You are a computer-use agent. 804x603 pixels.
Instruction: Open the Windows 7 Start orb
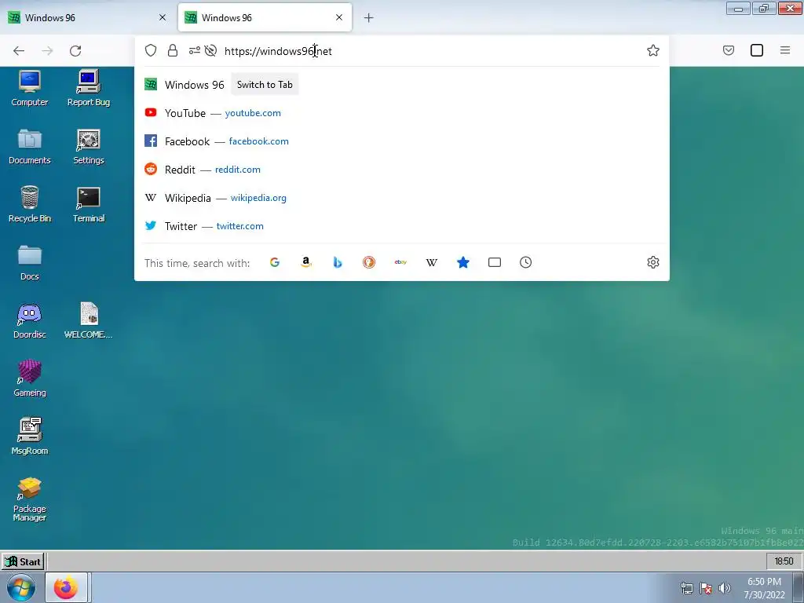coord(21,587)
